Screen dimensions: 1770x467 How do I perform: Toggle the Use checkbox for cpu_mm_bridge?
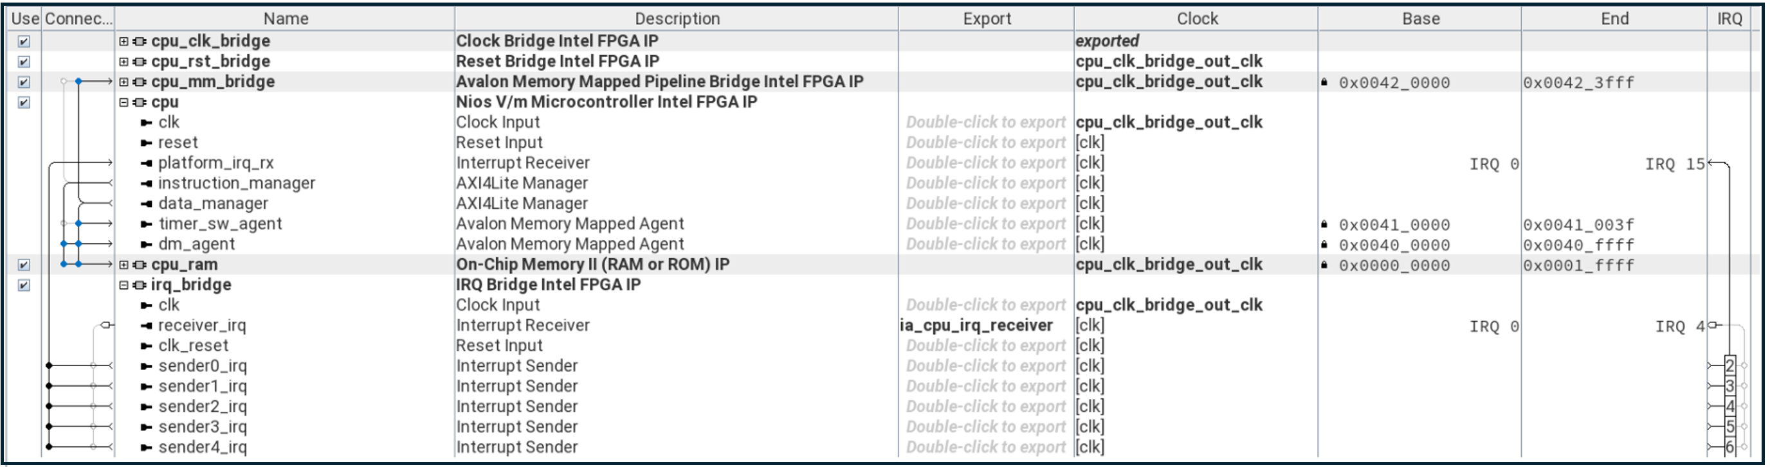[x=24, y=82]
